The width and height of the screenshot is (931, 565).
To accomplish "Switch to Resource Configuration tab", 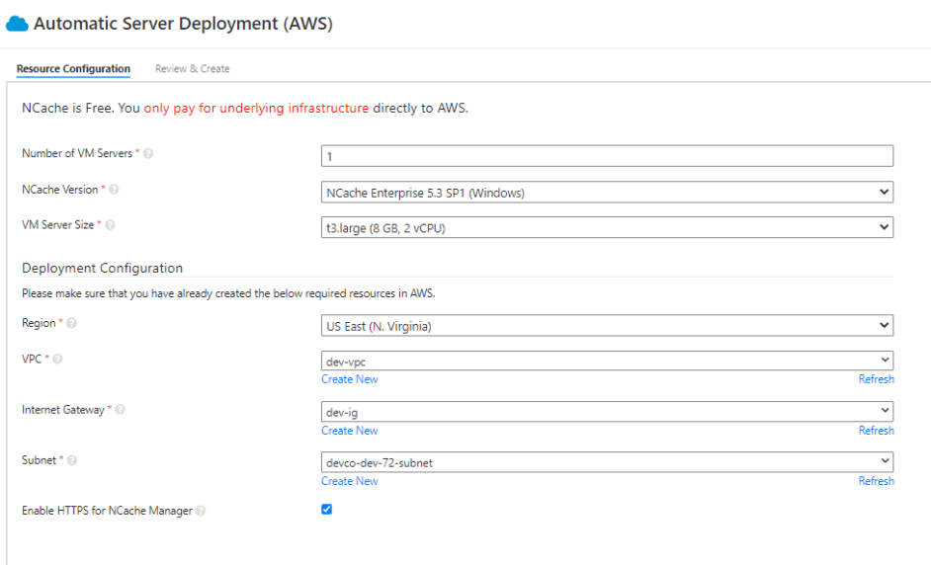I will point(73,69).
